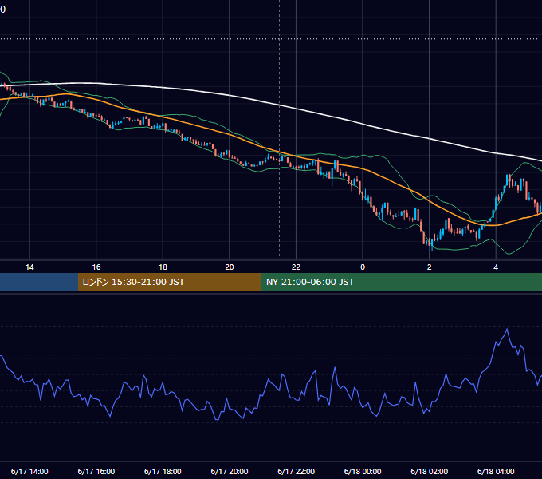This screenshot has height=479, width=542.
Task: Click the hour label 18 on the price chart axis
Action: click(163, 267)
